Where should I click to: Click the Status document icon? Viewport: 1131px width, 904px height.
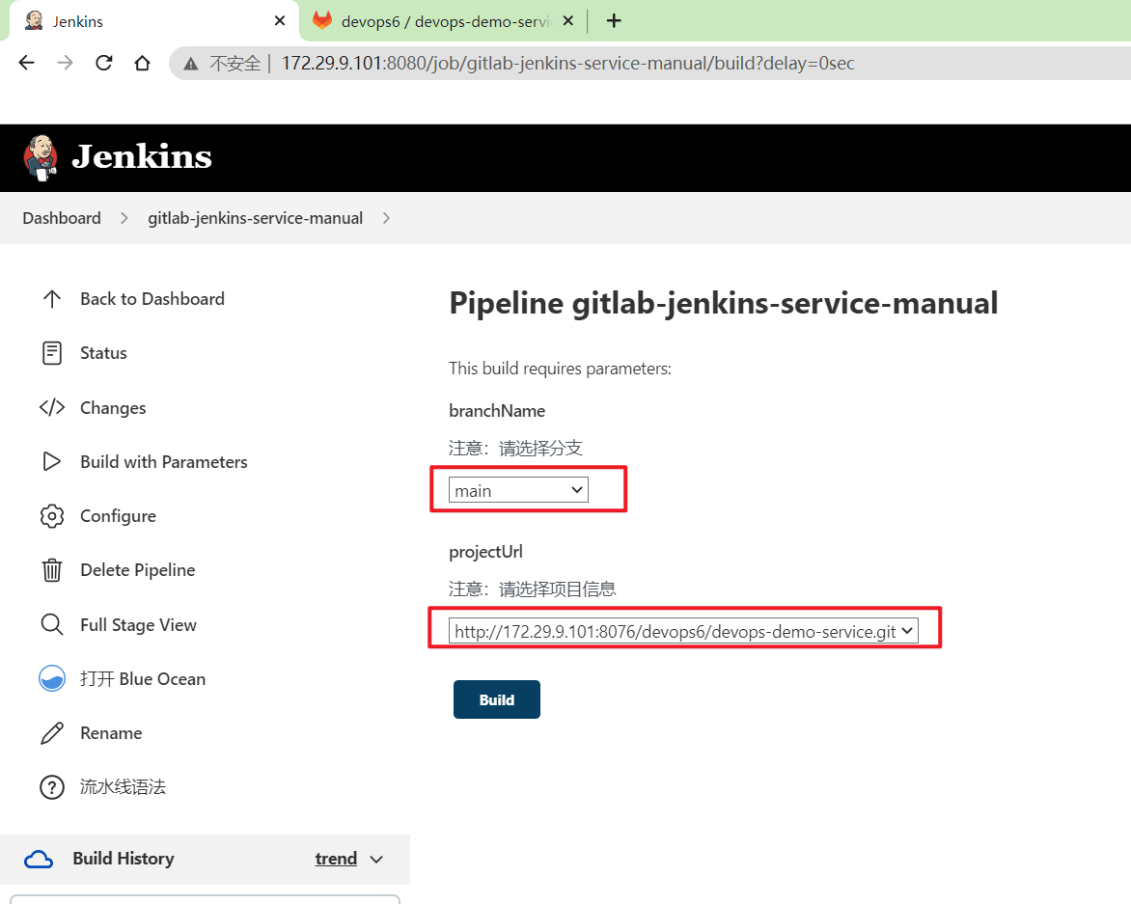click(52, 353)
